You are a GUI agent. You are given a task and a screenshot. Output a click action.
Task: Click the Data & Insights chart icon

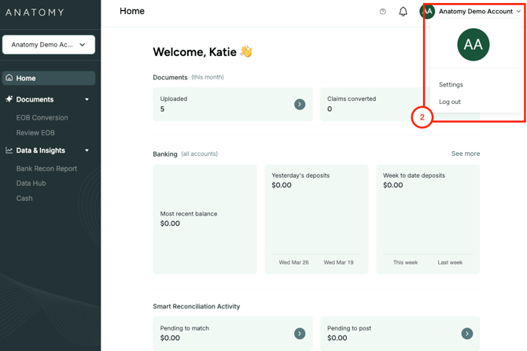[9, 150]
